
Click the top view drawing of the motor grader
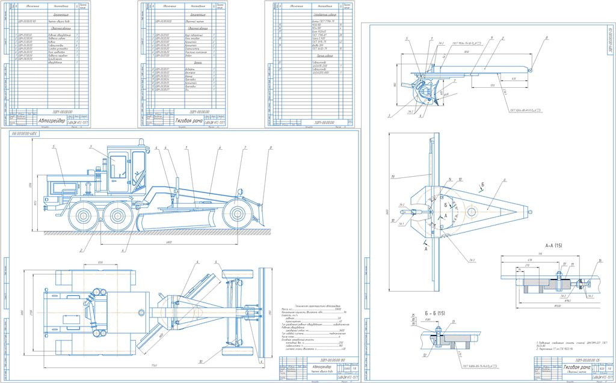pyautogui.click(x=153, y=312)
